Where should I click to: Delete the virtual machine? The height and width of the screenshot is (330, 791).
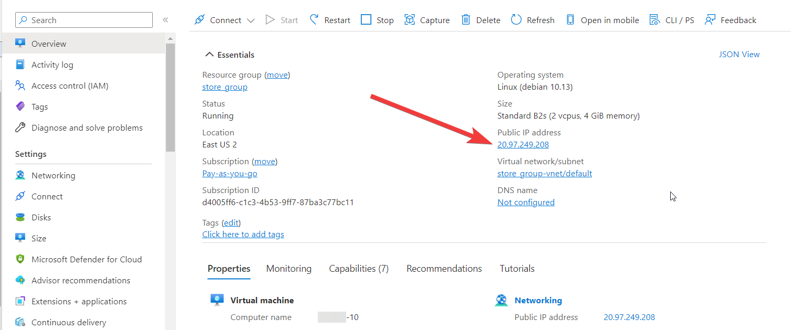(x=480, y=19)
